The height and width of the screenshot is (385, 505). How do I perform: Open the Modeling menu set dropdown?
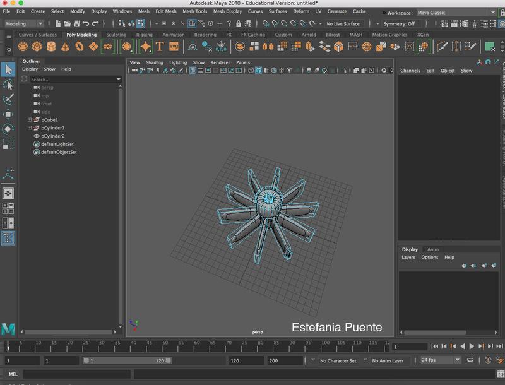(x=24, y=24)
